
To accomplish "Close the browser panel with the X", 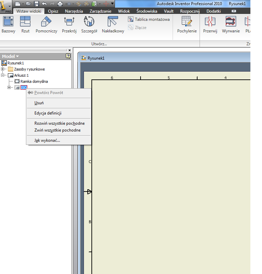I will 70,50.
